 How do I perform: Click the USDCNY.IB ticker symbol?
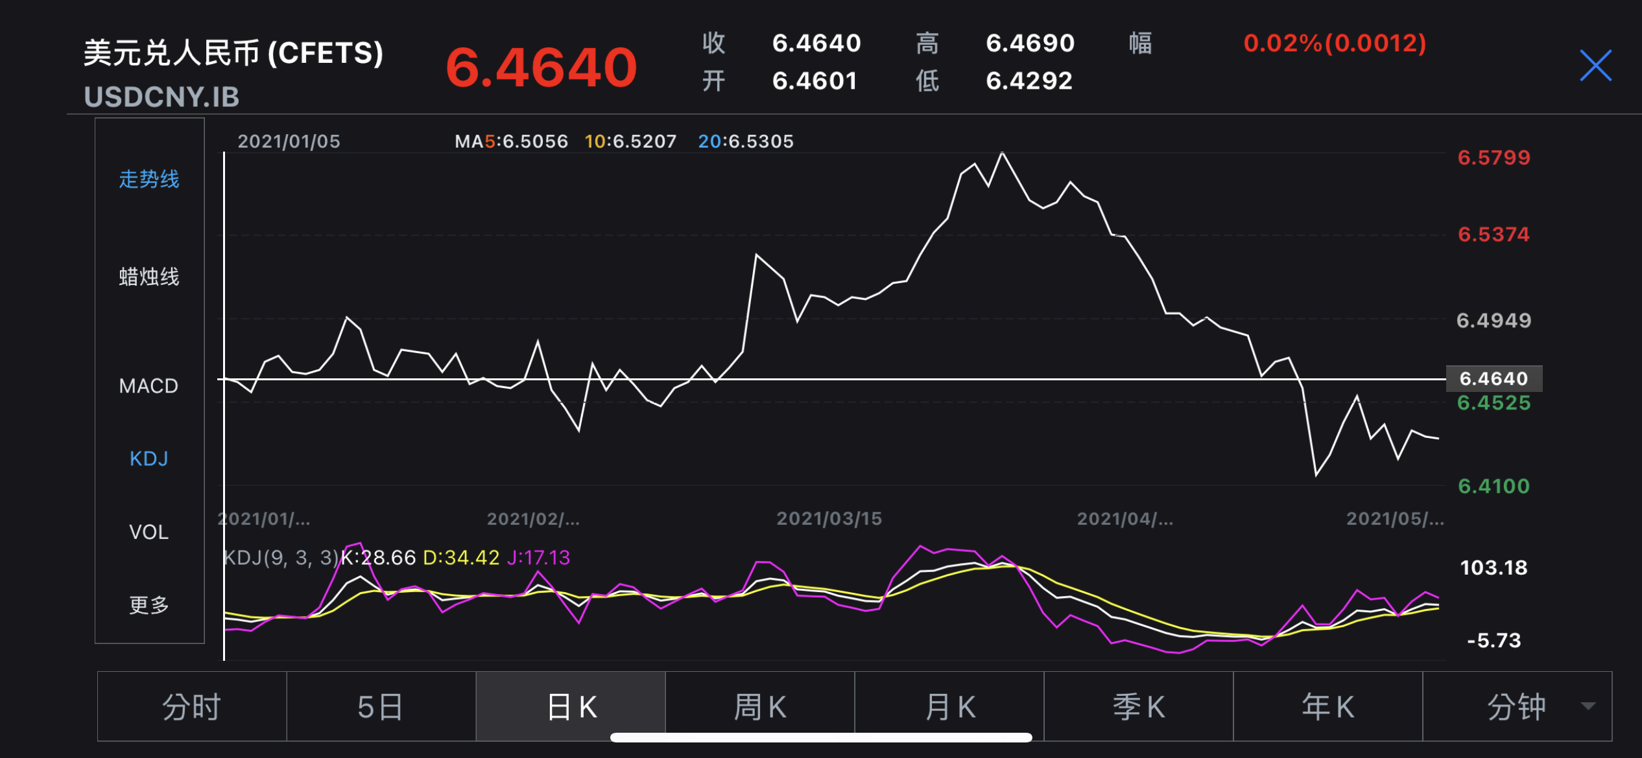pos(161,97)
